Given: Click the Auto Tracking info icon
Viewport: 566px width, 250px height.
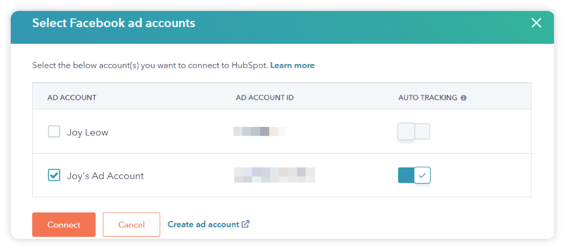Looking at the screenshot, I should pyautogui.click(x=464, y=98).
